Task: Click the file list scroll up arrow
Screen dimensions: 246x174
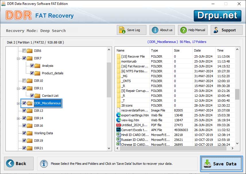Action: [x=237, y=50]
